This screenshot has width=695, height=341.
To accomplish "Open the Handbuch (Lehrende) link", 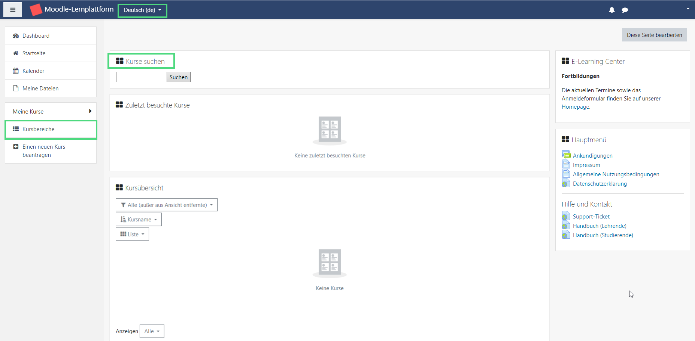I will point(600,226).
